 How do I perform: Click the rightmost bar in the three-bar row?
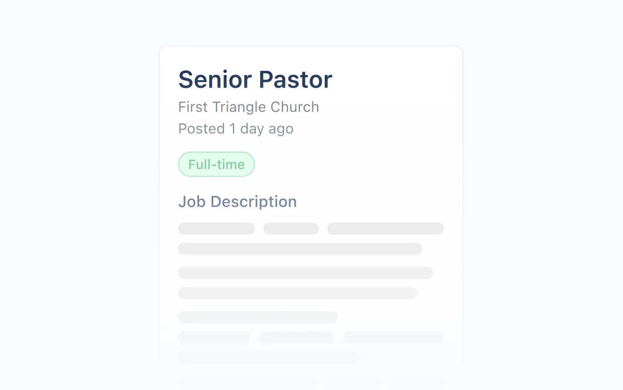click(x=393, y=337)
